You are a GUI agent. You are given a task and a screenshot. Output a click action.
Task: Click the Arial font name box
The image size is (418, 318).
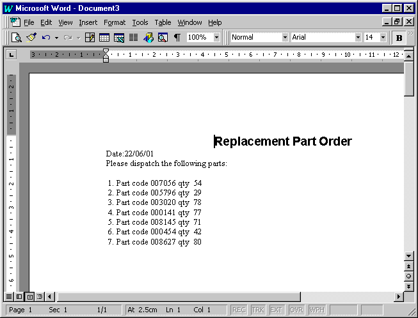point(323,37)
